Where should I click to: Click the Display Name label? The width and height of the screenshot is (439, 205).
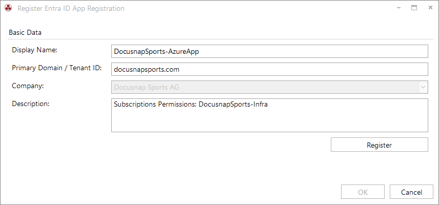[x=34, y=50]
